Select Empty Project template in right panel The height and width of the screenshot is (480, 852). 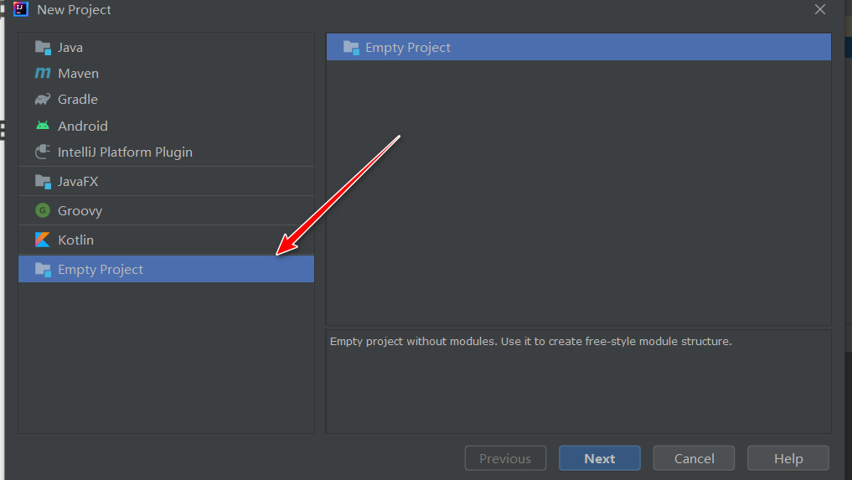[x=579, y=47]
